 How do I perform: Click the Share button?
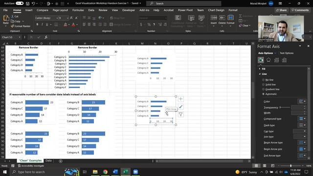pos(281,10)
